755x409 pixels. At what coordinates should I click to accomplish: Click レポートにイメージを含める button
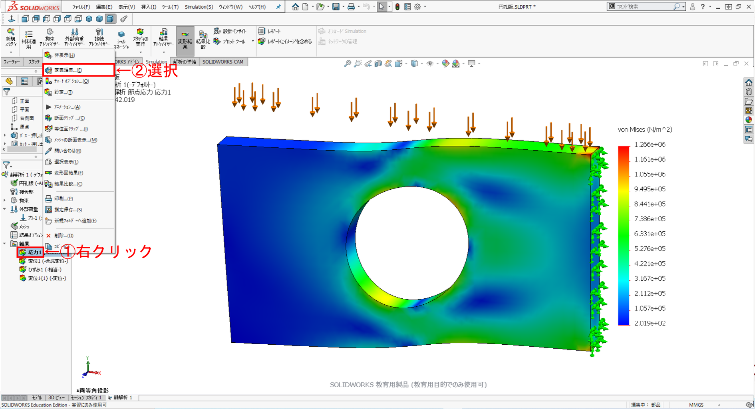pos(285,41)
